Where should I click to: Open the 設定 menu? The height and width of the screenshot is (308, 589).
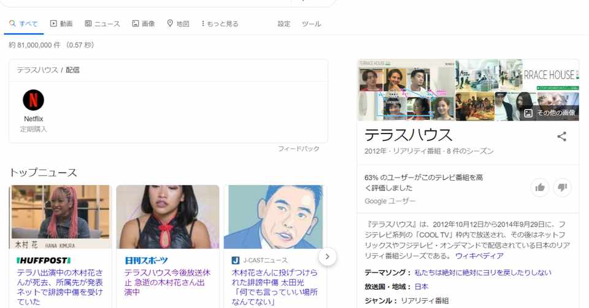point(284,24)
